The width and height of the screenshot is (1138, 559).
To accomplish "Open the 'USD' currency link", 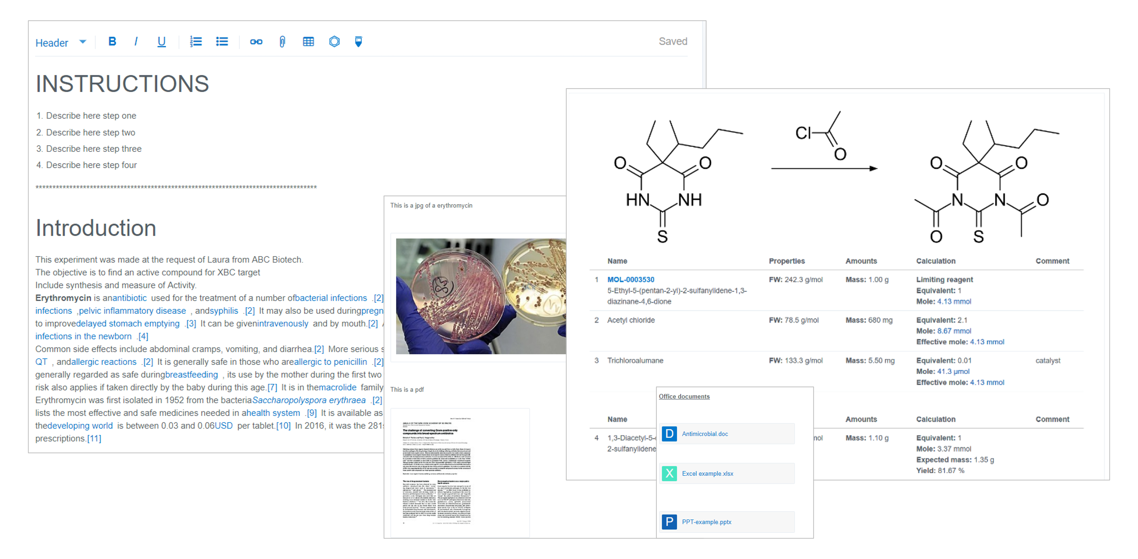I will point(224,426).
